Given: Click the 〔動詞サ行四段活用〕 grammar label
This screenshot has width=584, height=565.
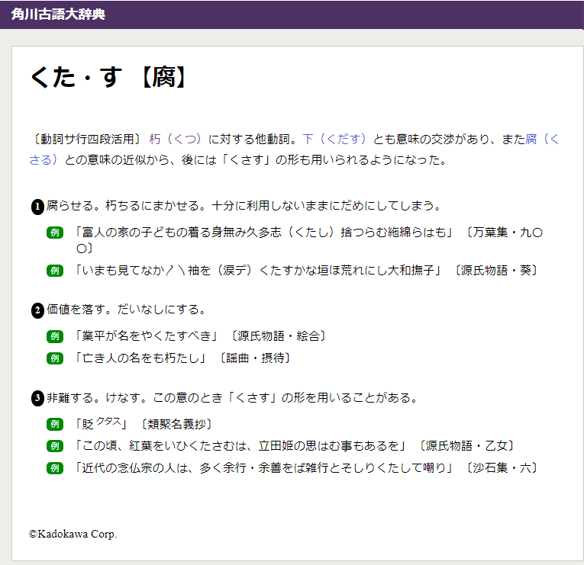Looking at the screenshot, I should pos(87,140).
